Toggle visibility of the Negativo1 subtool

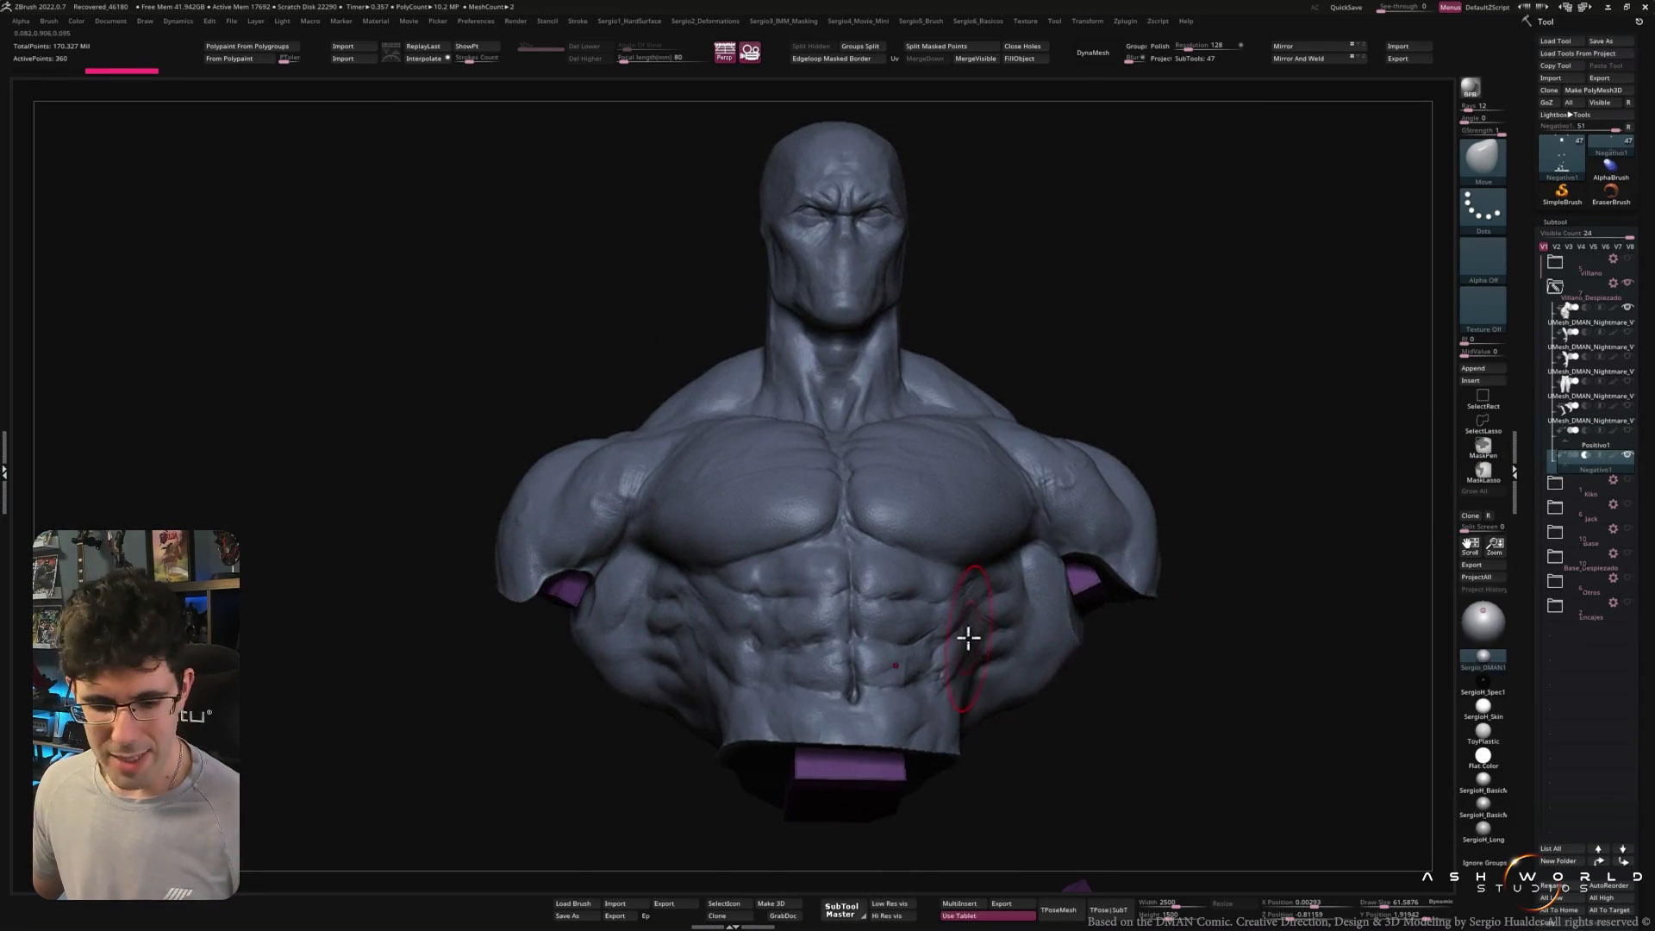[1627, 455]
